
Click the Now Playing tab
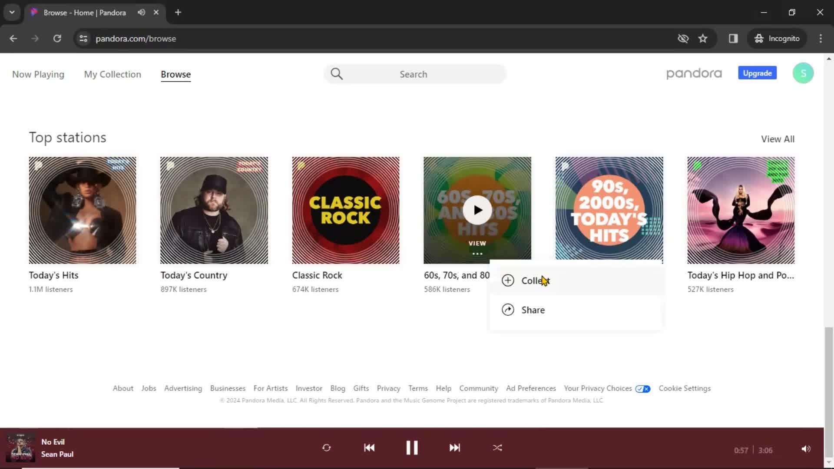click(38, 74)
